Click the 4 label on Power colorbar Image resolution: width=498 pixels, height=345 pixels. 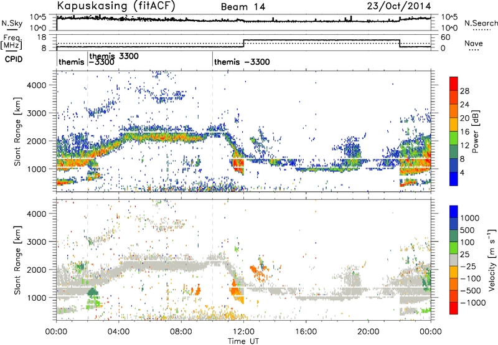463,173
